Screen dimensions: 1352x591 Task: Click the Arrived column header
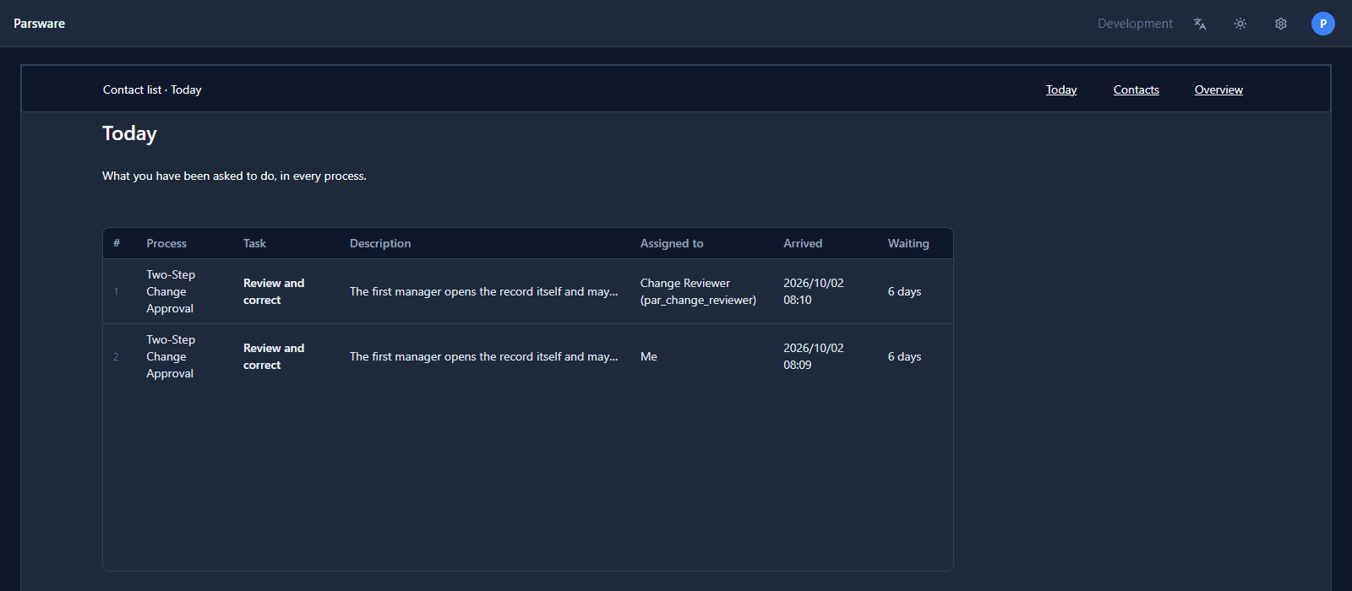(x=803, y=243)
